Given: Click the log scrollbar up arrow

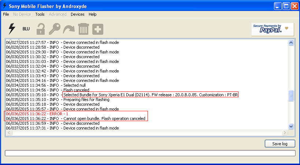Looking at the screenshot, I should coord(291,43).
